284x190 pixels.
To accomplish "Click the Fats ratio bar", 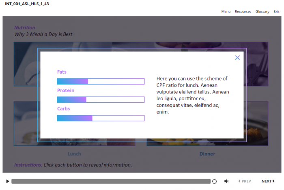I will (101, 81).
